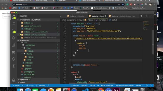This screenshot has height=91, width=163.
Task: Split the editor to the right
Action: [146, 16]
